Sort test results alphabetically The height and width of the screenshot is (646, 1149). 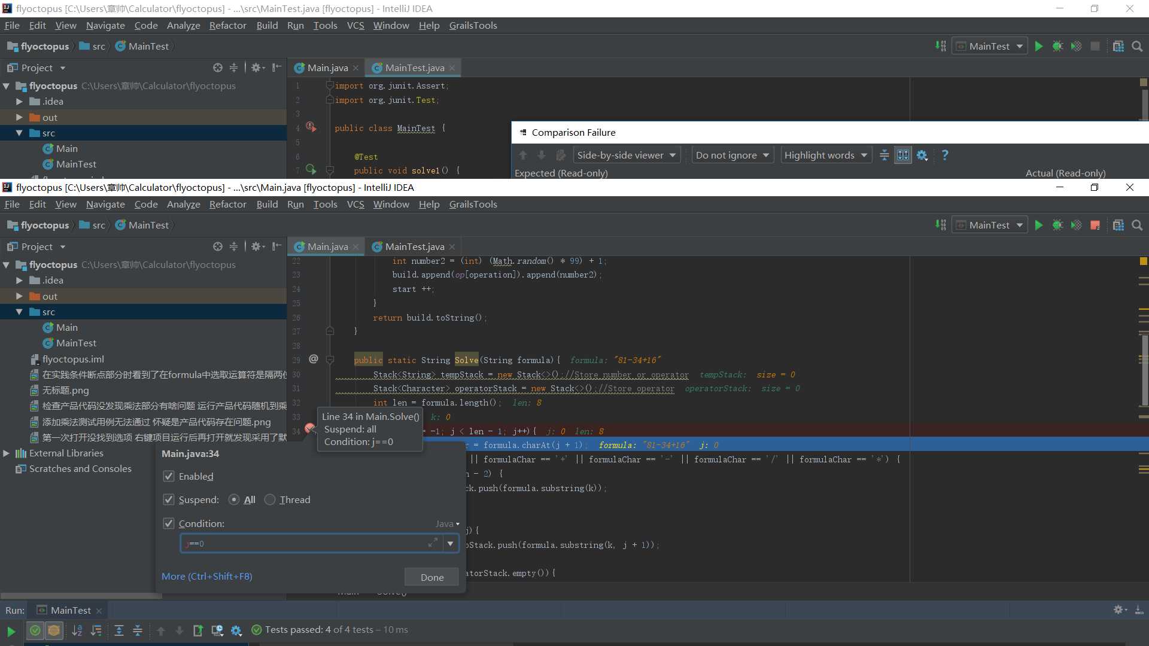[77, 630]
